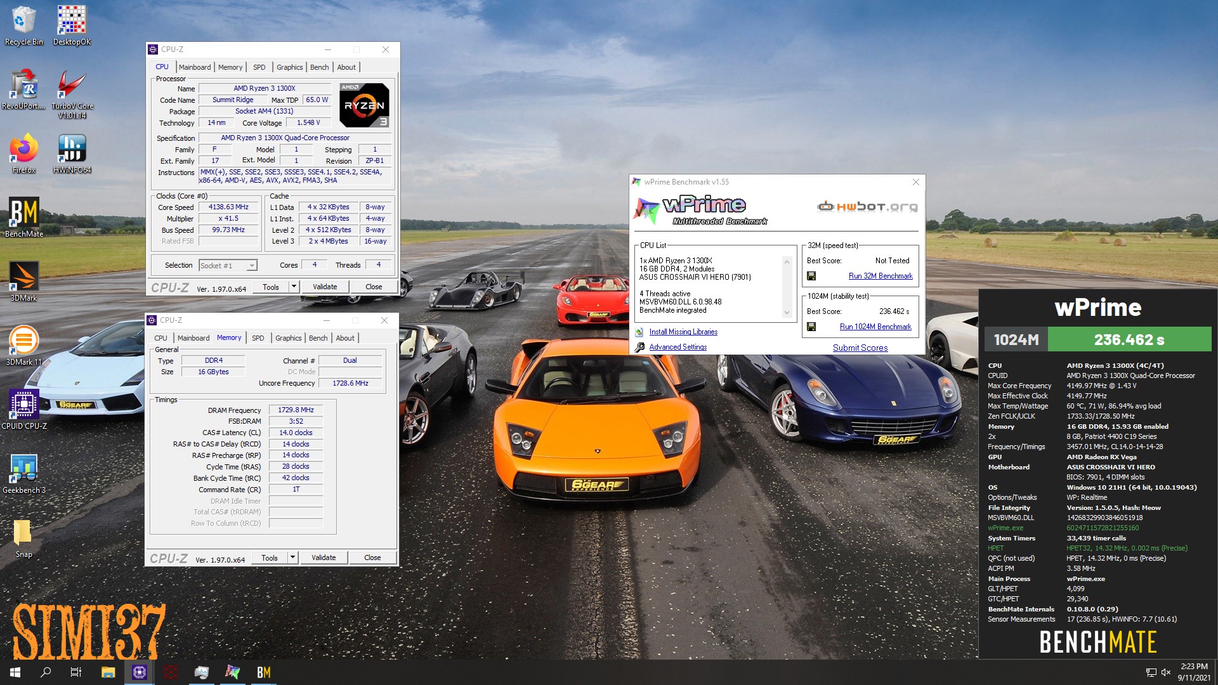This screenshot has width=1218, height=685.
Task: Click the green wPrime.exe hash entry
Action: pos(1063,528)
